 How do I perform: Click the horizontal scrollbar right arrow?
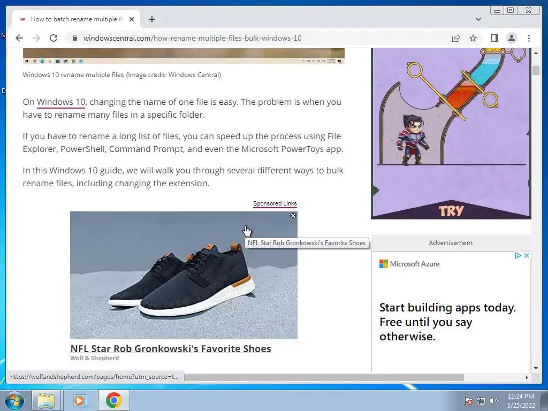click(527, 377)
